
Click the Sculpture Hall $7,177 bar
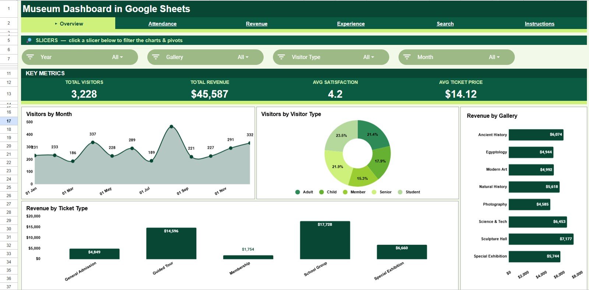point(541,239)
